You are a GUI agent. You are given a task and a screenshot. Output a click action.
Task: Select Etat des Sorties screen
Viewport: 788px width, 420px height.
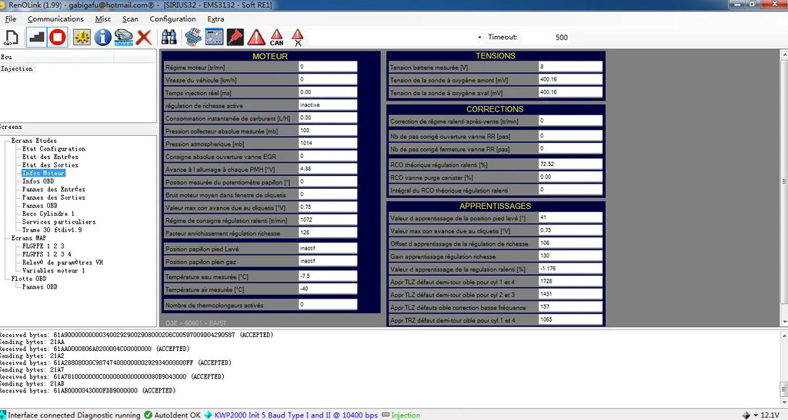click(x=50, y=165)
